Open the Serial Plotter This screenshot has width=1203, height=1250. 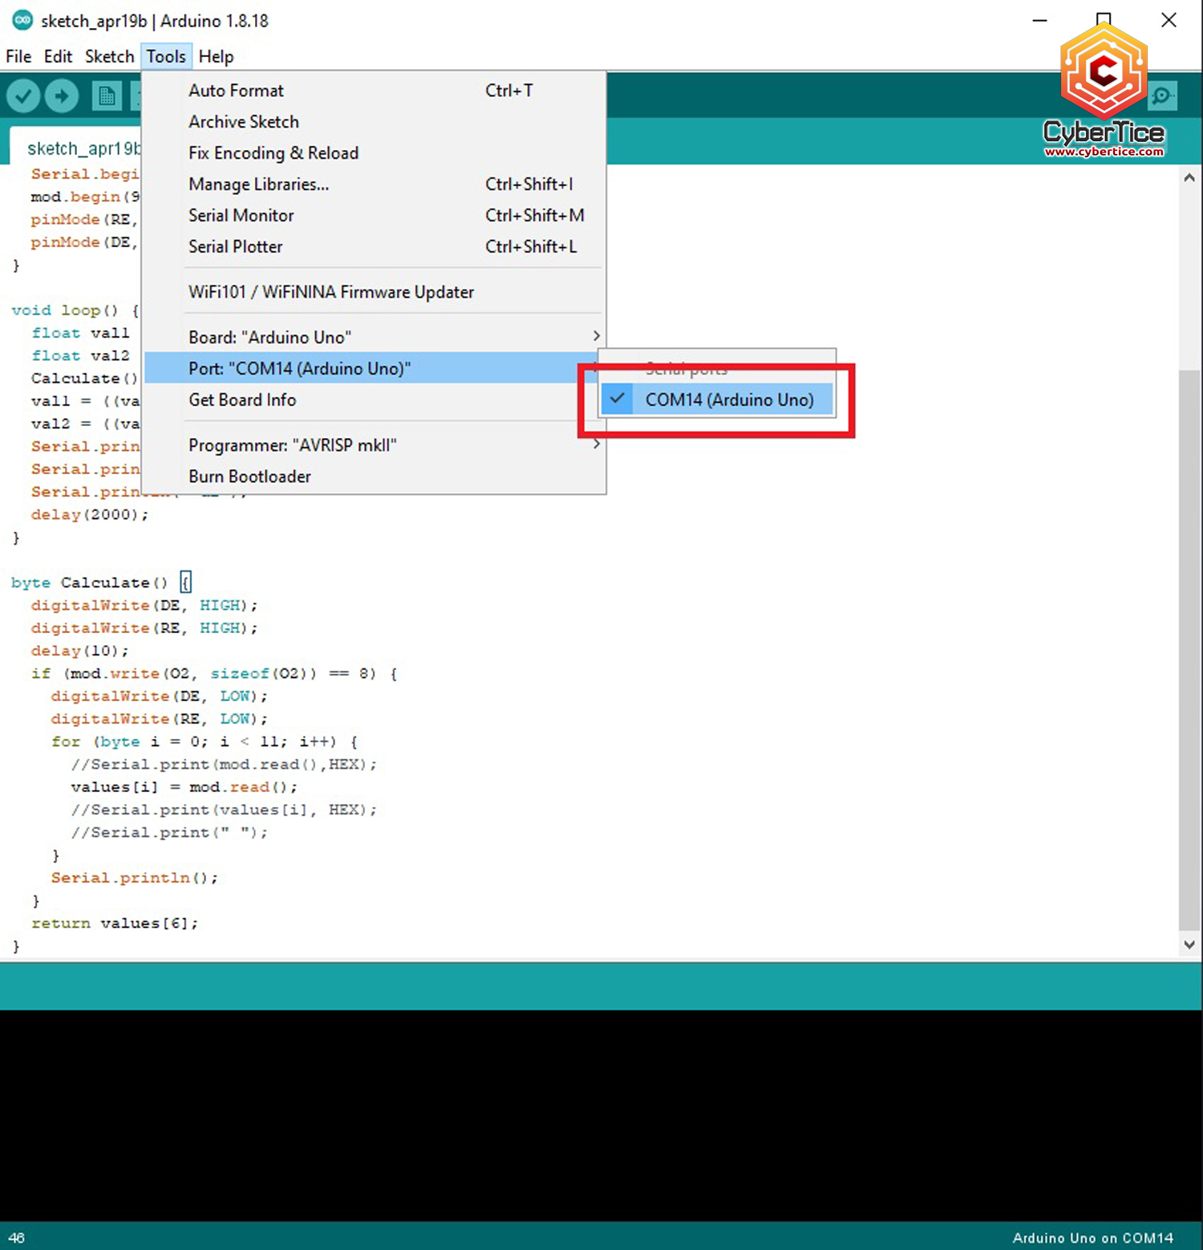tap(236, 246)
